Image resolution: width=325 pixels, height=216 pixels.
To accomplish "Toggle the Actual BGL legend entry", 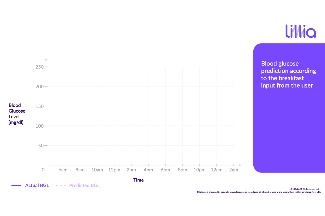I will (x=37, y=185).
